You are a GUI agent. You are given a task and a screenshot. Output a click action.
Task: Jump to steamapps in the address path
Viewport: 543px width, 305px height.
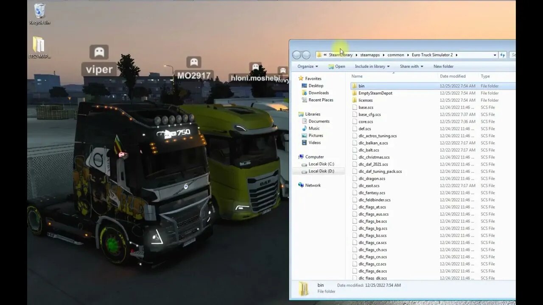pyautogui.click(x=370, y=55)
